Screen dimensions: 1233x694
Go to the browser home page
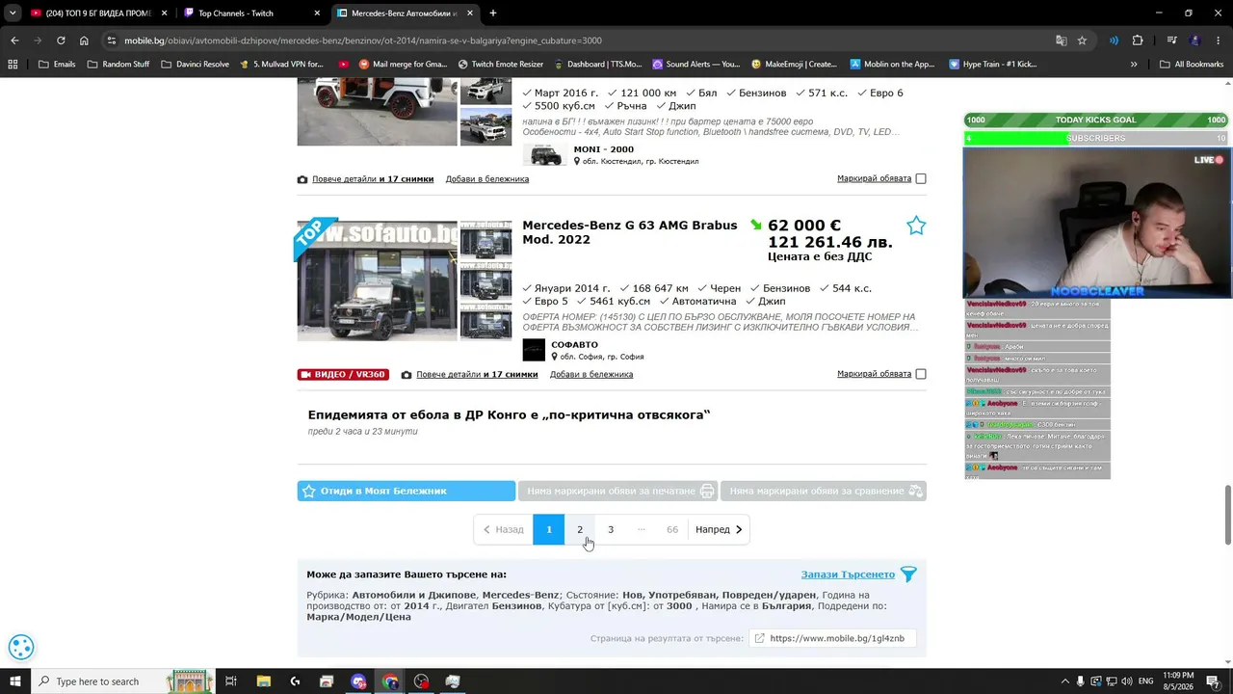point(84,40)
